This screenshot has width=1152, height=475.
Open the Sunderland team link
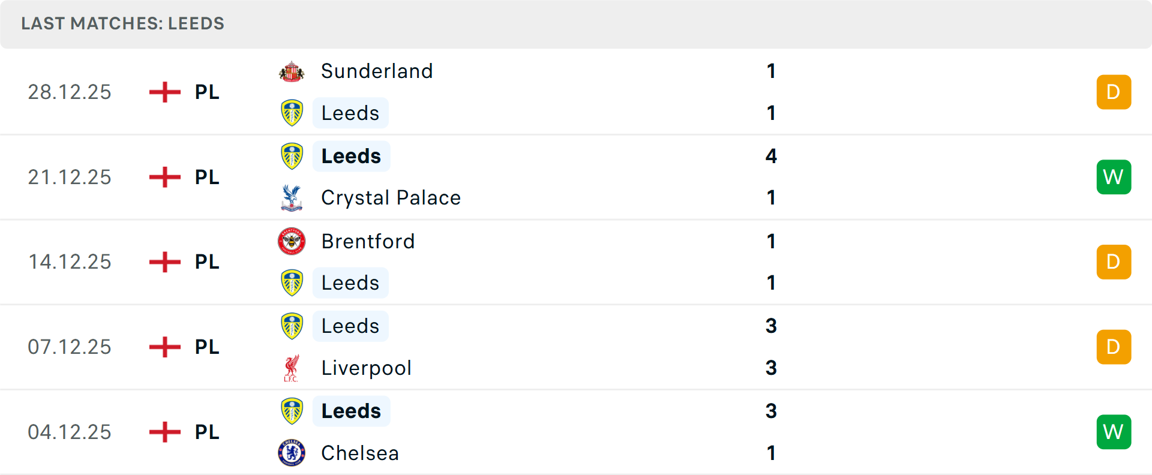coord(377,71)
